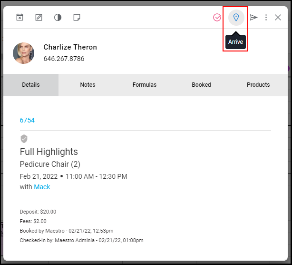Switch to the Notes tab
The height and width of the screenshot is (265, 292).
pyautogui.click(x=88, y=85)
